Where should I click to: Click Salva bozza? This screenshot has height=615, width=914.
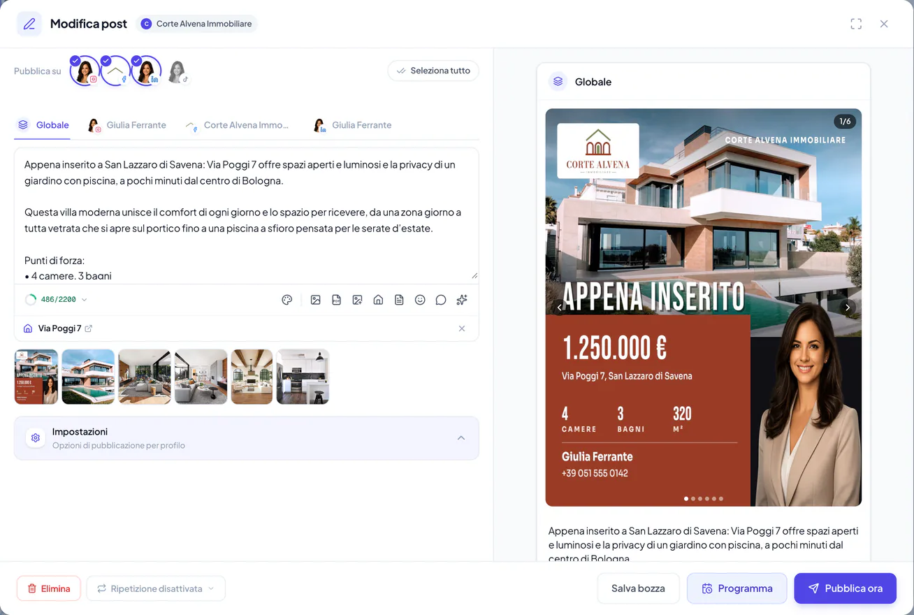point(638,588)
